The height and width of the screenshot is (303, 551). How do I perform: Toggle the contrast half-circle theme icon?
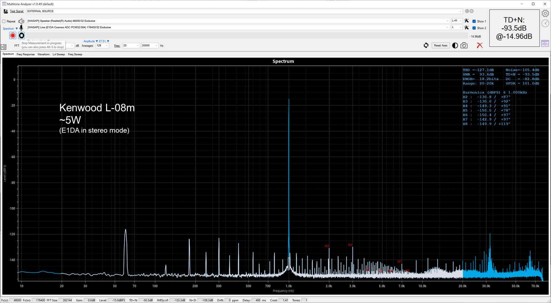[x=455, y=45]
